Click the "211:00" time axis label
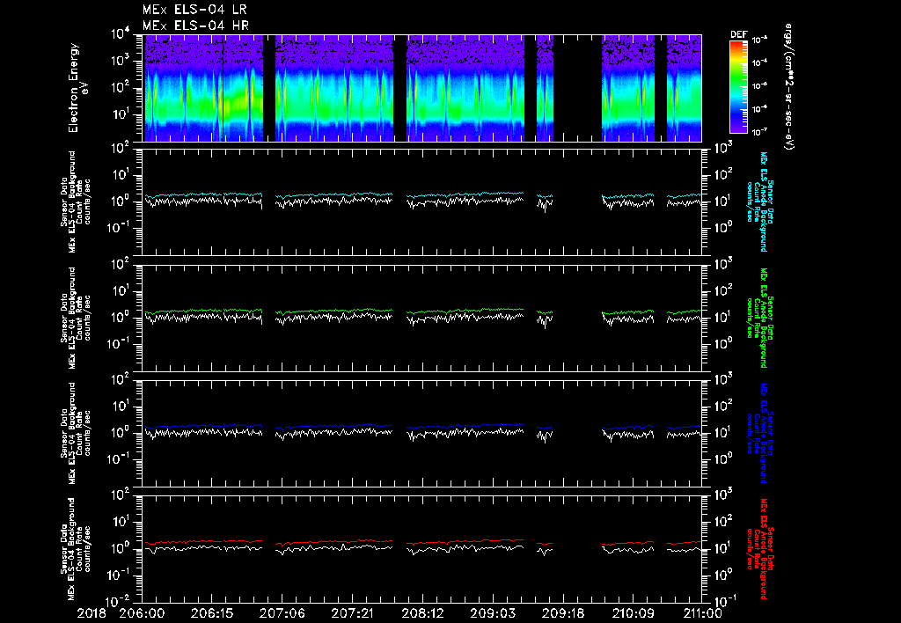 coord(702,613)
